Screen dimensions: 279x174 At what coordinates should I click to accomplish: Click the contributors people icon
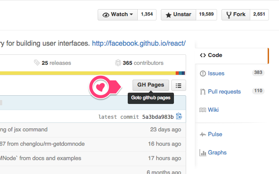(118, 63)
